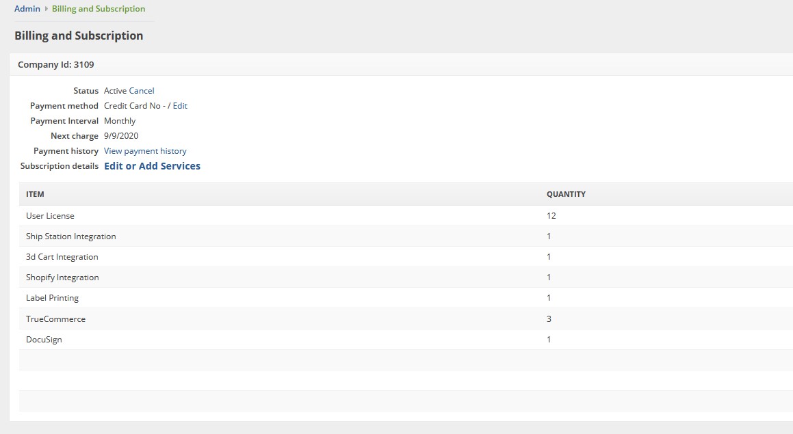Click User License quantity 12
The height and width of the screenshot is (434, 793).
(551, 216)
